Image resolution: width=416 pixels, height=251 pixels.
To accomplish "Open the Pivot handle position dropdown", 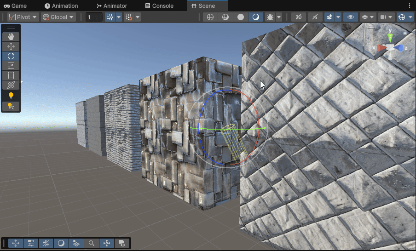I will coord(23,17).
